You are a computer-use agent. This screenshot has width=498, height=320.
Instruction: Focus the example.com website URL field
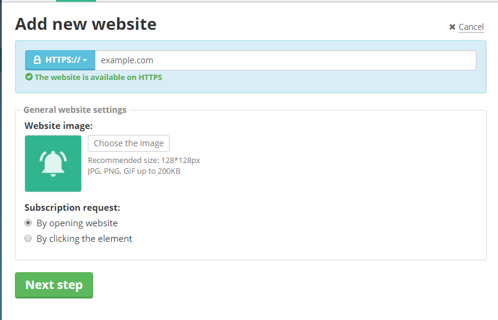(x=285, y=60)
